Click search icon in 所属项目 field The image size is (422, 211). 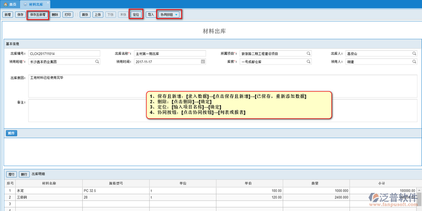coord(308,53)
